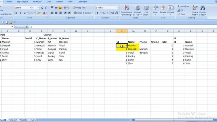Click the new document quick access icon
This screenshot has height=122, width=217.
point(7,22)
